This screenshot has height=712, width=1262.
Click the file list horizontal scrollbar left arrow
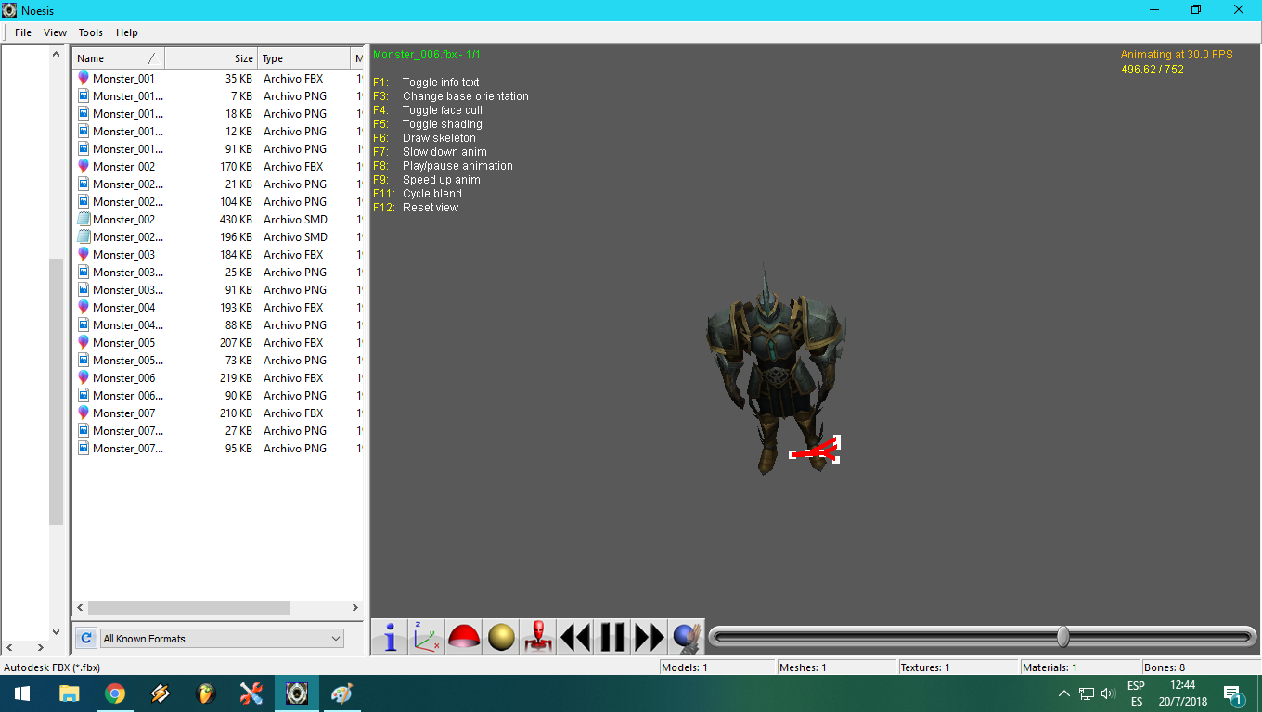[x=81, y=608]
